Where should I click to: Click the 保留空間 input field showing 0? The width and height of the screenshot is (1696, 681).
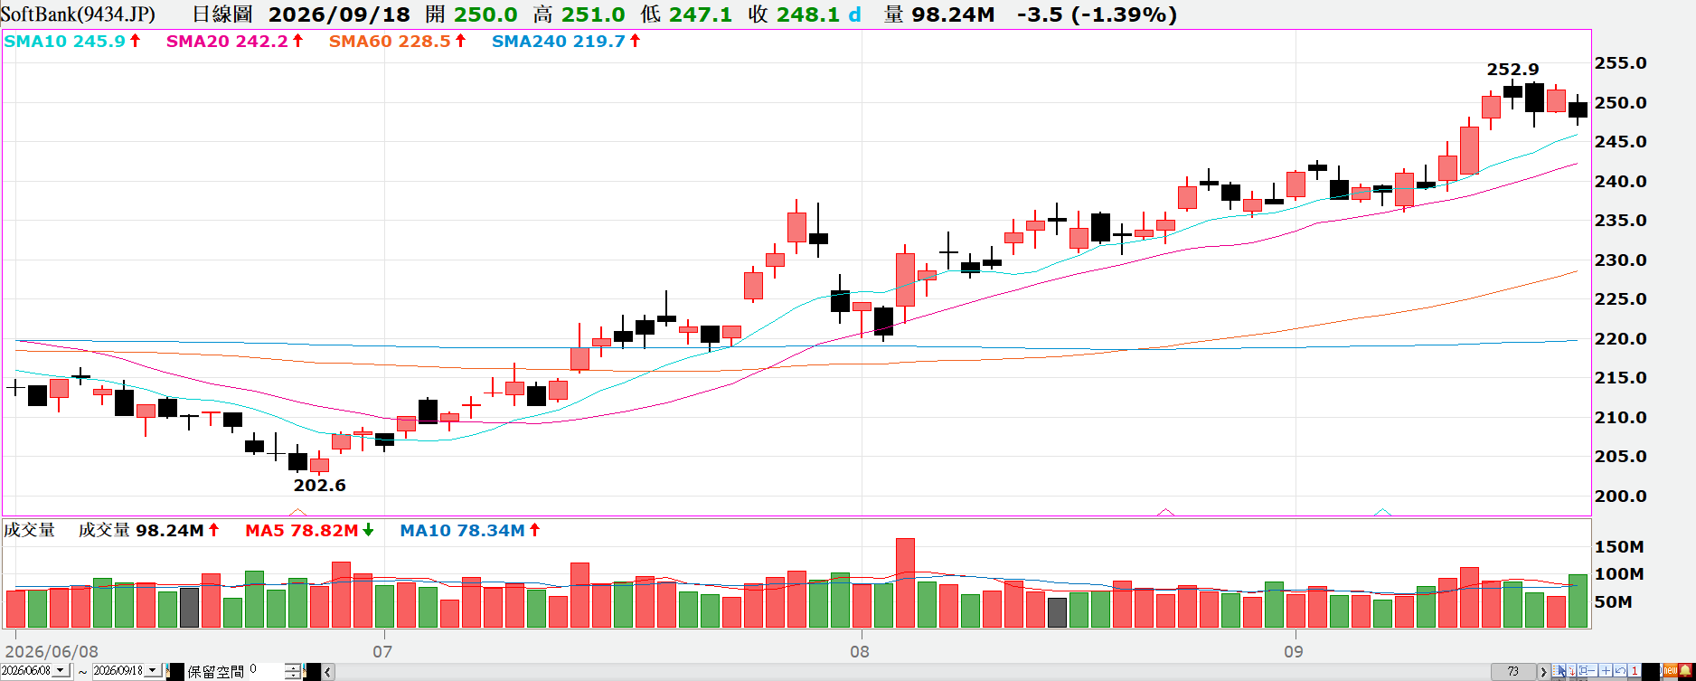(267, 671)
